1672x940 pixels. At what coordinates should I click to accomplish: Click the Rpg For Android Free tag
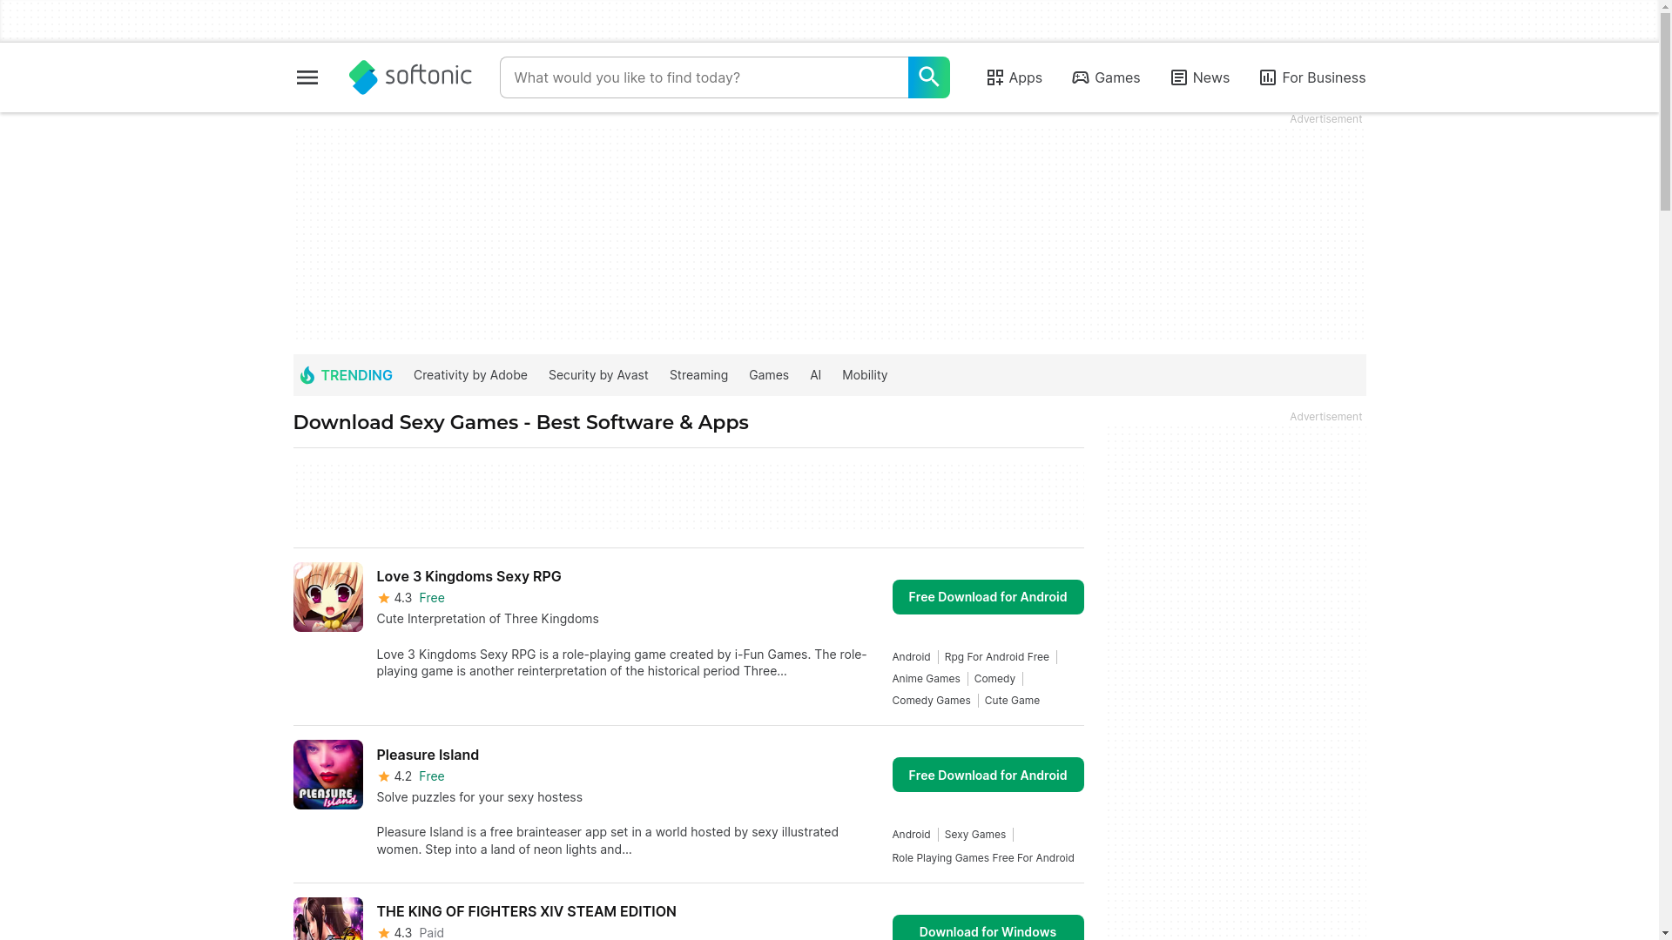point(997,657)
